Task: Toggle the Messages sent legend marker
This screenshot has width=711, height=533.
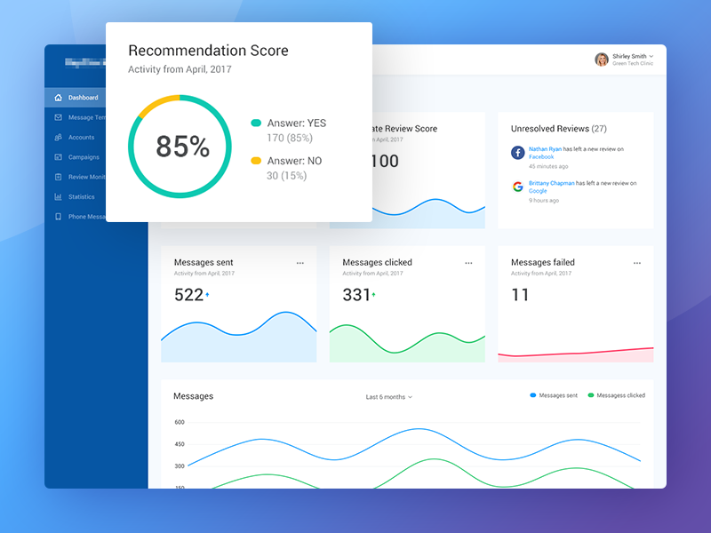Action: click(533, 395)
